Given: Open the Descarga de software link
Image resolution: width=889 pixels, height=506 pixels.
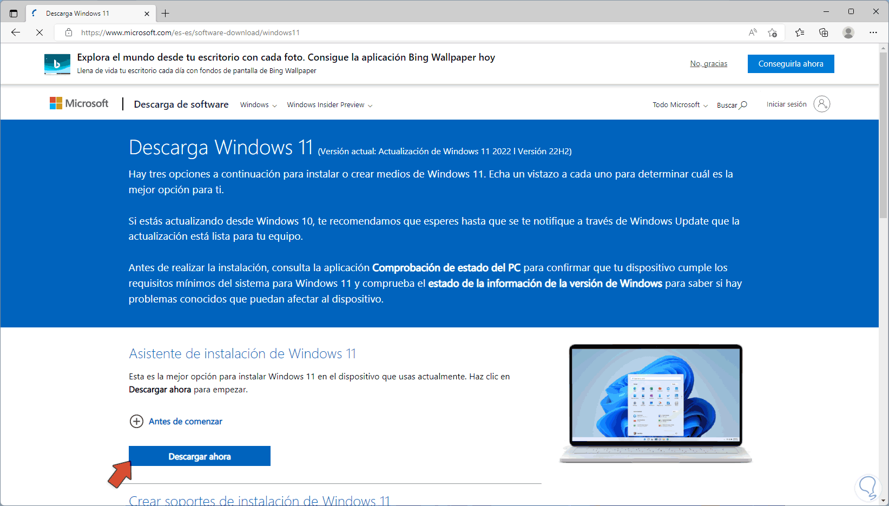Looking at the screenshot, I should point(181,104).
